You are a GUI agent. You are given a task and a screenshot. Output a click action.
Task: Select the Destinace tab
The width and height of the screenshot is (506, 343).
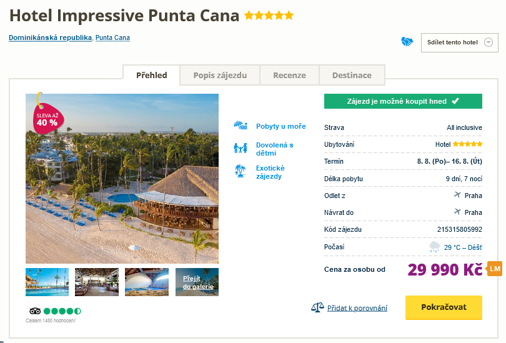click(352, 75)
